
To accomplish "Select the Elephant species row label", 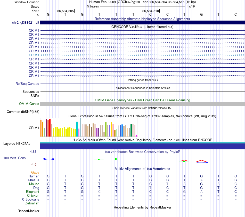I will click(x=32, y=192).
